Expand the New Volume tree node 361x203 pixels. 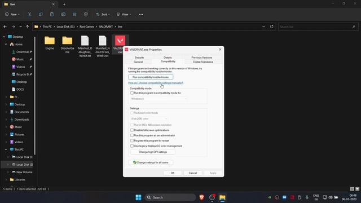[x=8, y=172]
